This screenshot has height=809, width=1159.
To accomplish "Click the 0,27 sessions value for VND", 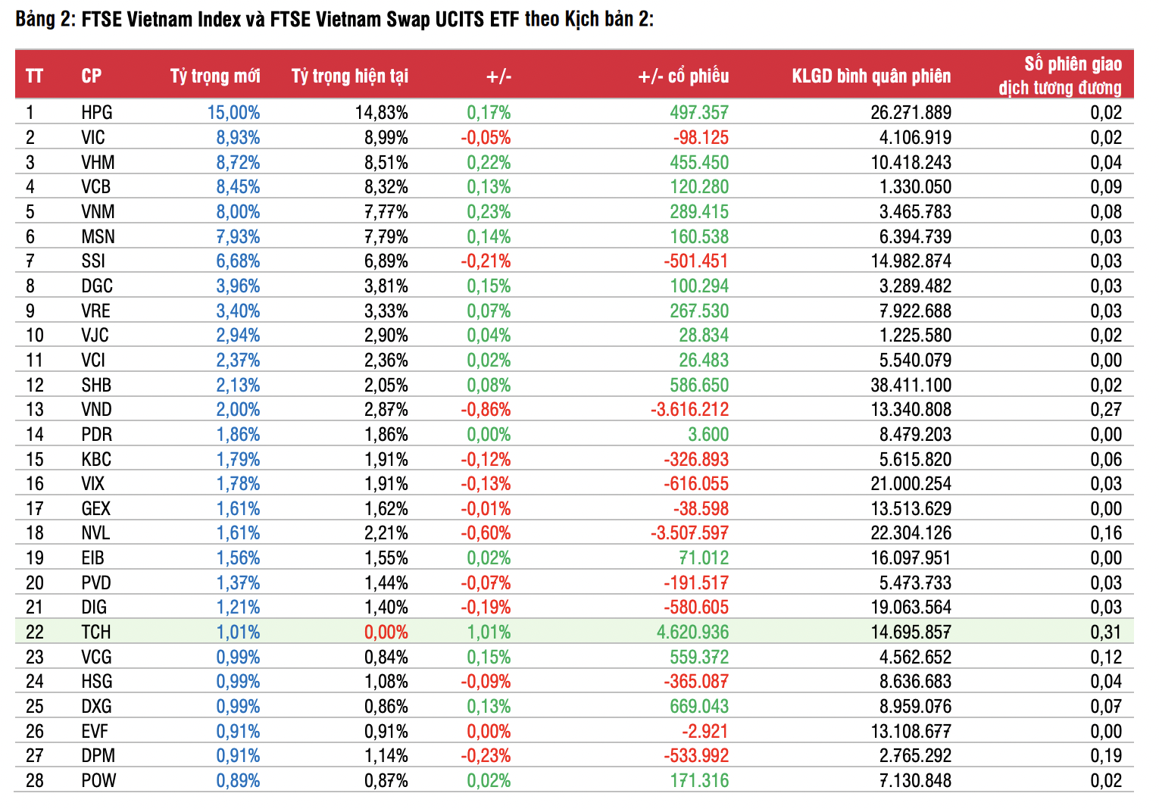I will tap(1106, 409).
